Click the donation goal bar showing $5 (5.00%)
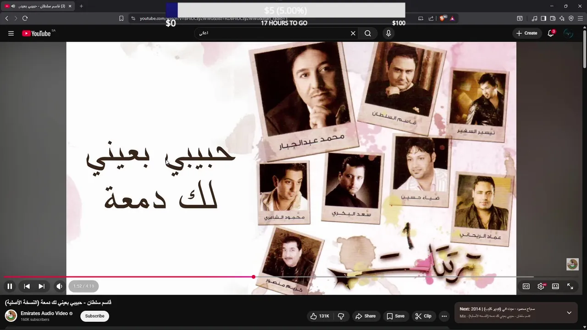 click(286, 10)
